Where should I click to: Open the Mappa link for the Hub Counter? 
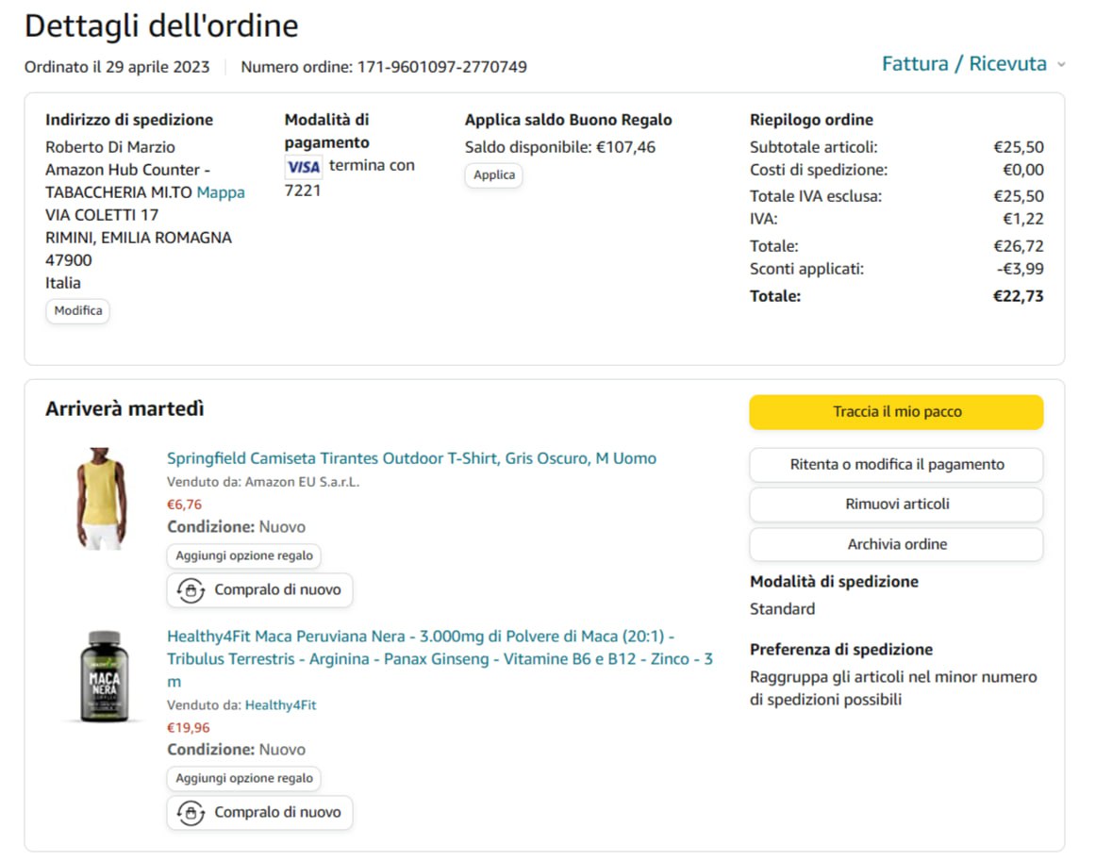(x=221, y=192)
